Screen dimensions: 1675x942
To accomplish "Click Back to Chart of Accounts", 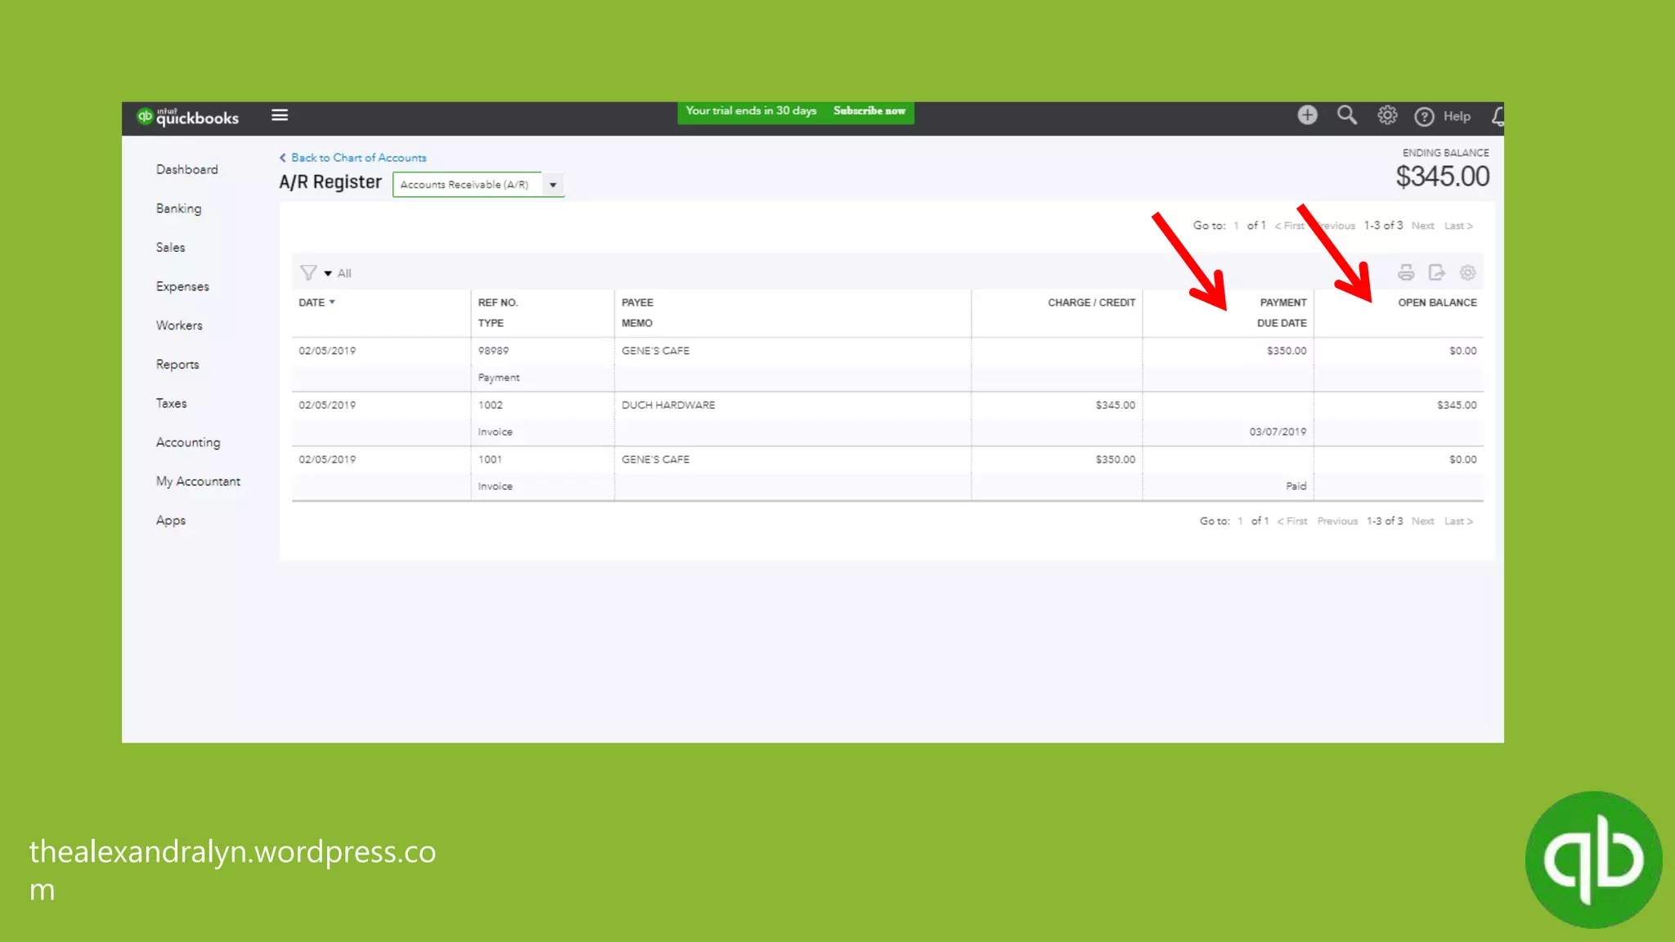I will (358, 158).
